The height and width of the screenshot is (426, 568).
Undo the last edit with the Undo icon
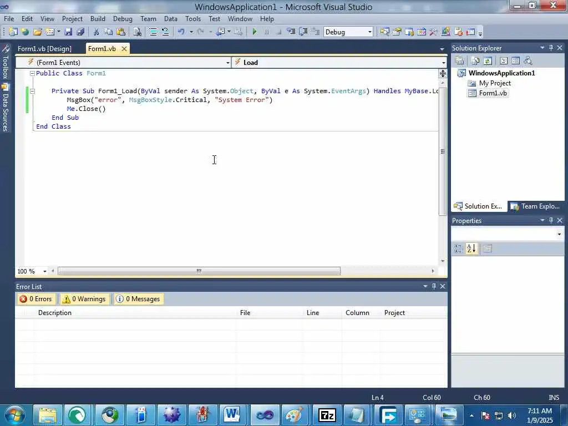pos(181,32)
